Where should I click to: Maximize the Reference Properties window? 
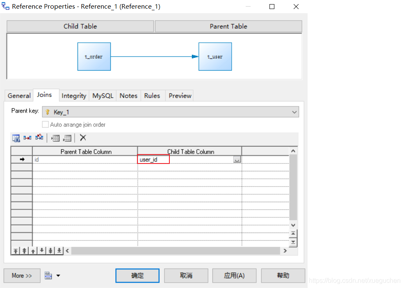(x=272, y=7)
